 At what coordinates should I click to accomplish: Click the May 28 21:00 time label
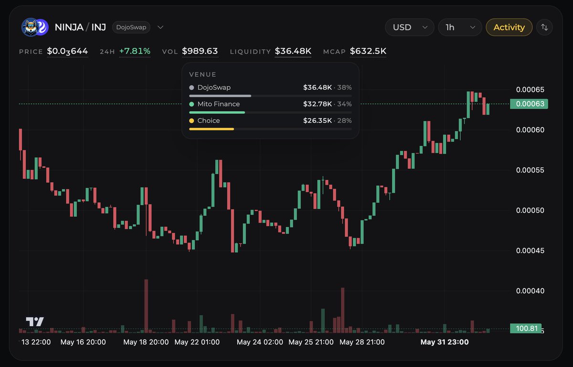tap(362, 342)
